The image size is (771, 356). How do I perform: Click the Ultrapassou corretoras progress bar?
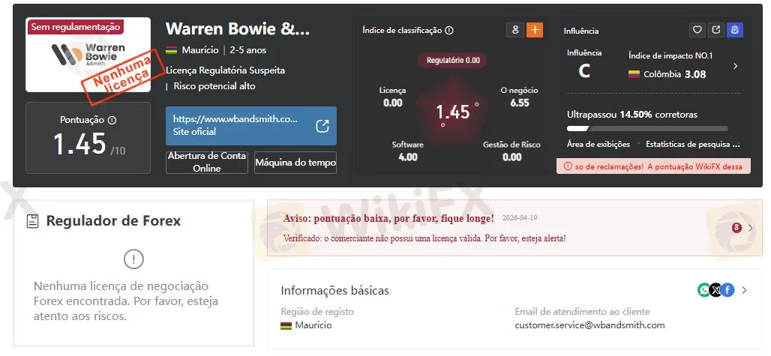click(647, 129)
